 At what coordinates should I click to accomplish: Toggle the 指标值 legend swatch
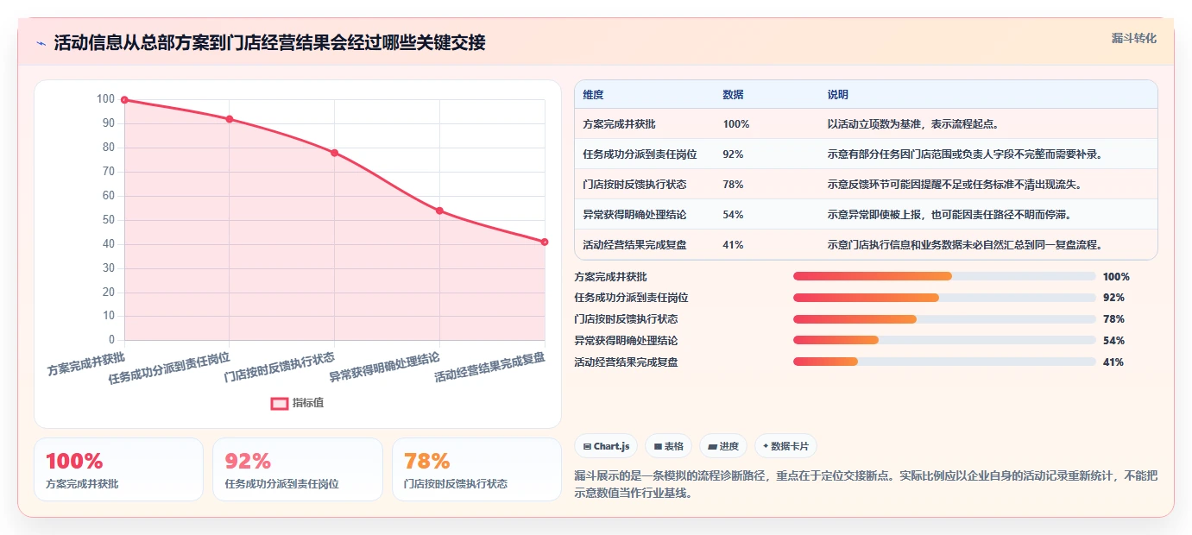[x=280, y=403]
